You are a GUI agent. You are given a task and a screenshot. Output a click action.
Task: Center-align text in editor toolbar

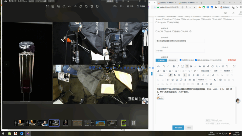pos(189,75)
